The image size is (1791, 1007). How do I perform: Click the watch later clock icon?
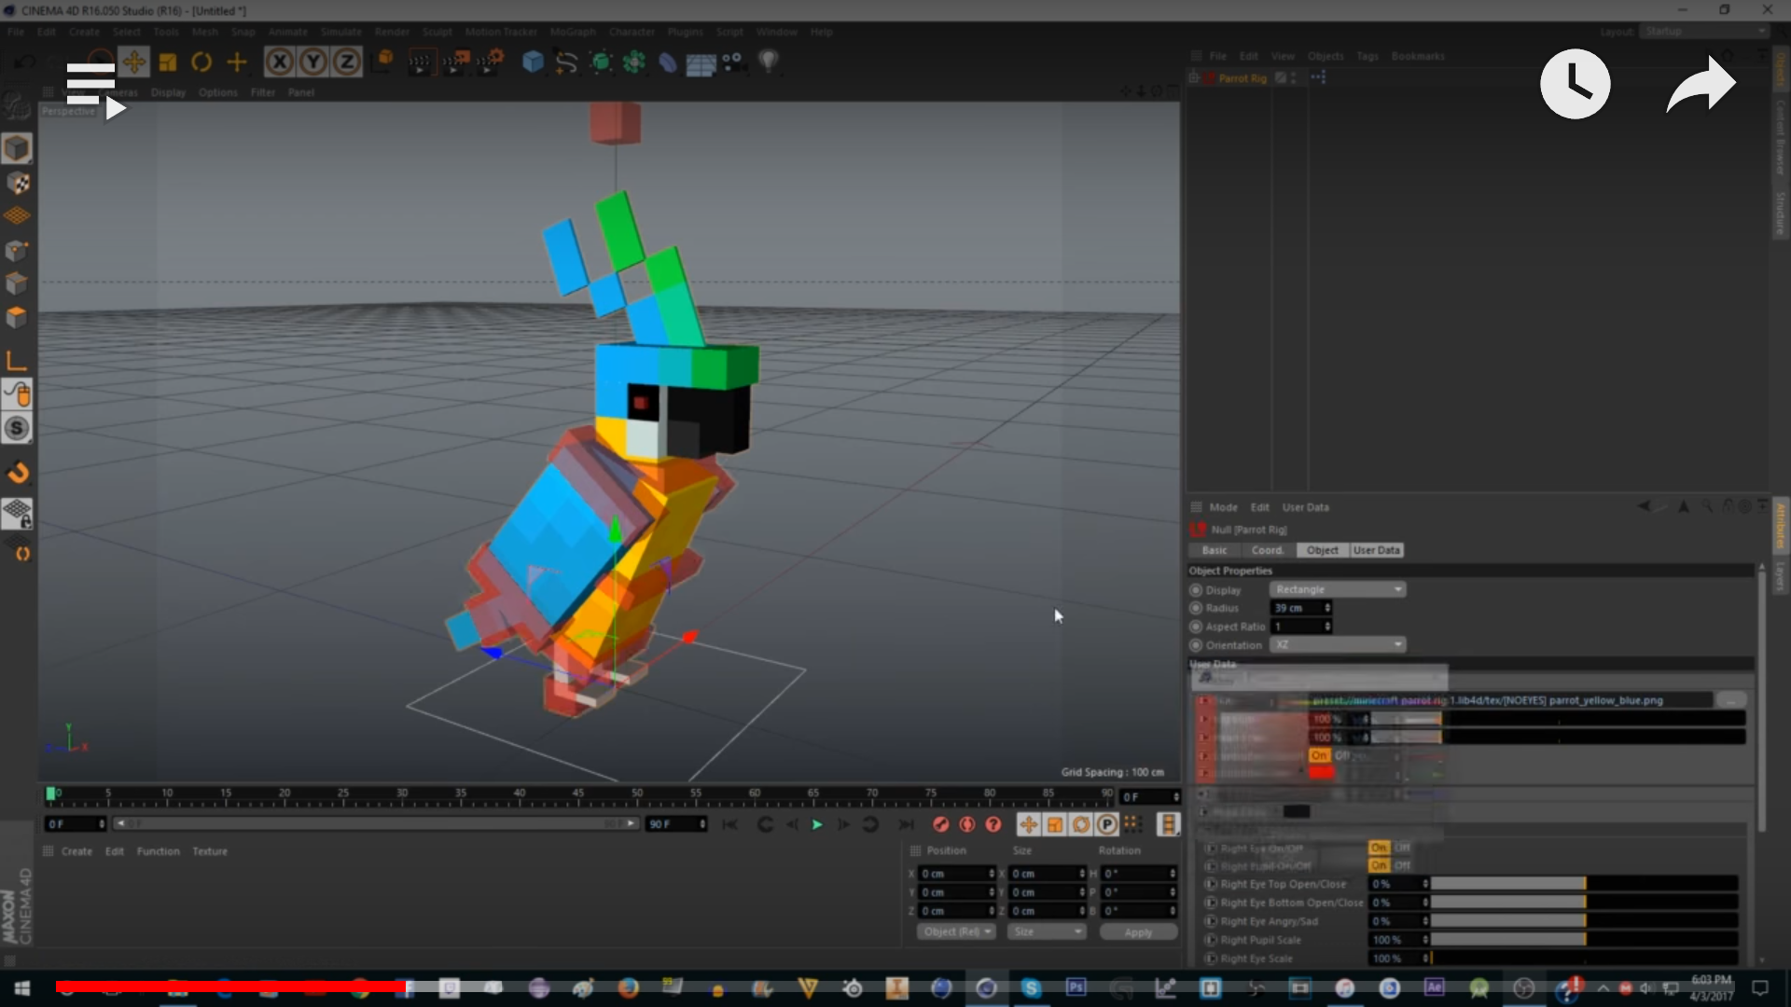pos(1575,84)
